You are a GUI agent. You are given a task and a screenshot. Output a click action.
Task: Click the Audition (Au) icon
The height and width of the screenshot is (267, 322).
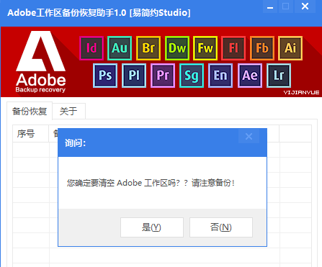pos(120,48)
